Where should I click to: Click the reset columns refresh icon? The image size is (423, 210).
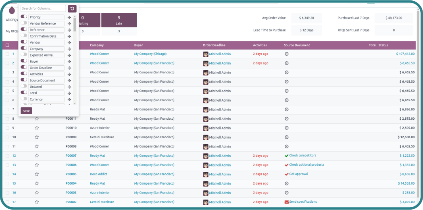click(72, 8)
